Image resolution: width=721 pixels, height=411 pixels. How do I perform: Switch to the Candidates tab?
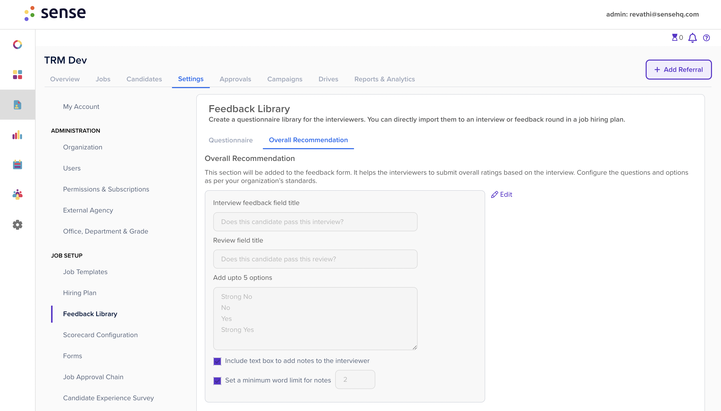144,79
